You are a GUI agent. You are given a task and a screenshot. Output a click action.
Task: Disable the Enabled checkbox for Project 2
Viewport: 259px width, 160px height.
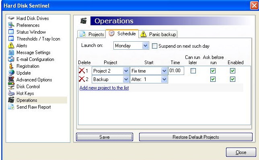click(x=232, y=71)
